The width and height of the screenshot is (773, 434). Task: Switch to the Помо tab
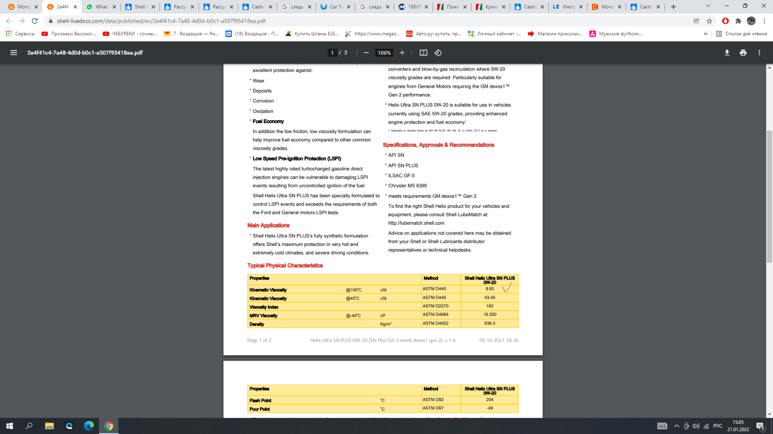coord(451,7)
